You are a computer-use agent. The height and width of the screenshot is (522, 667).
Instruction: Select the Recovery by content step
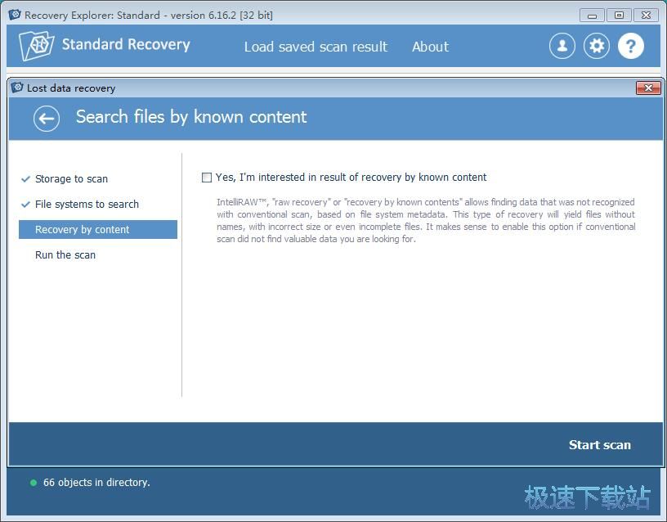pyautogui.click(x=98, y=229)
